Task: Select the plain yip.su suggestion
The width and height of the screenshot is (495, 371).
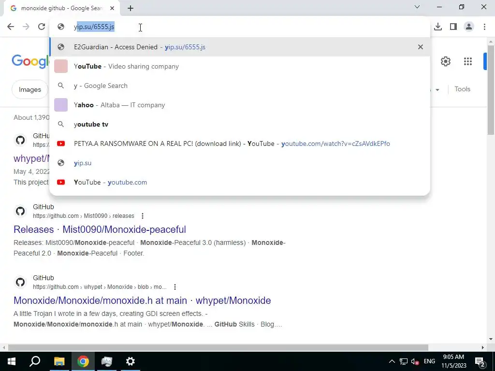Action: coord(240,163)
